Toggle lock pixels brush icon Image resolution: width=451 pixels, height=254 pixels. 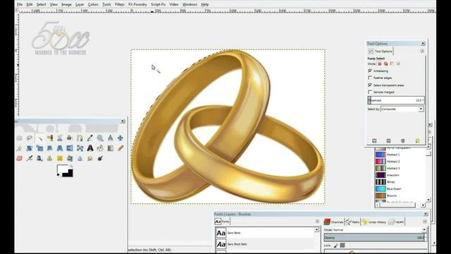pyautogui.click(x=335, y=246)
